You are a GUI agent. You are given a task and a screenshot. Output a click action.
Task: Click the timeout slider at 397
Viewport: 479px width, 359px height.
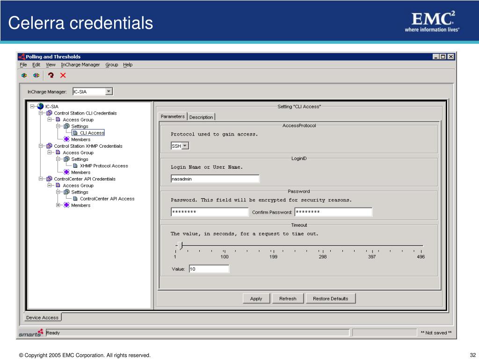[x=372, y=245]
